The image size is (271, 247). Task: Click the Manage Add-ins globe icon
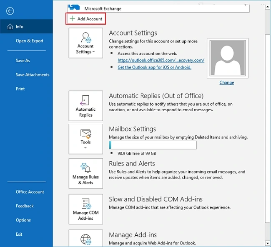pyautogui.click(x=86, y=239)
